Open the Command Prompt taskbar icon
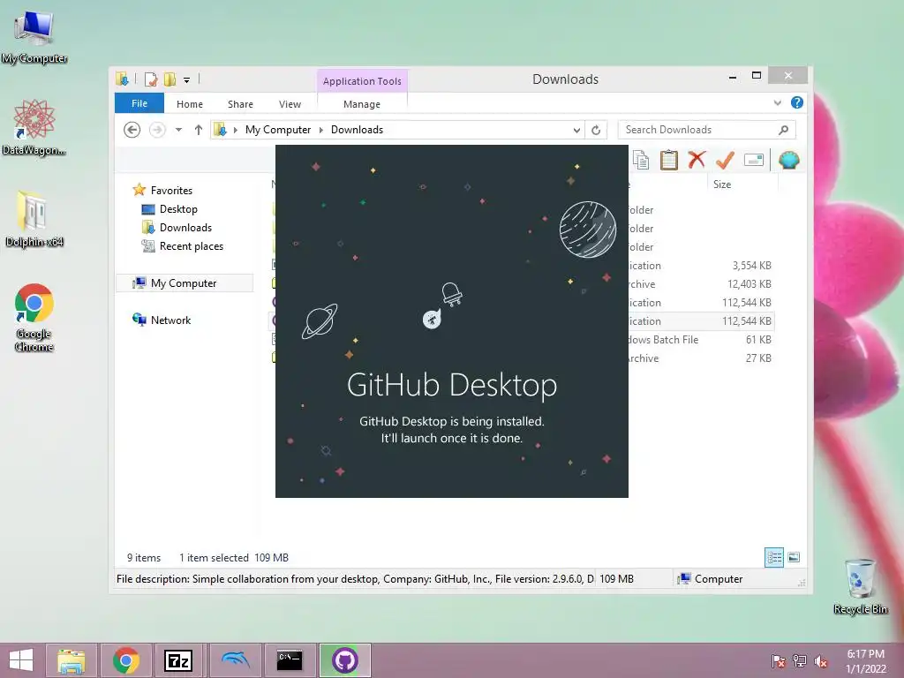Image resolution: width=904 pixels, height=678 pixels. tap(290, 660)
